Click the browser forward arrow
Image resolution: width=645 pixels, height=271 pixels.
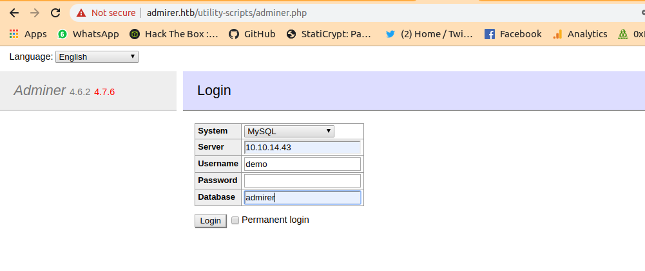coord(35,13)
